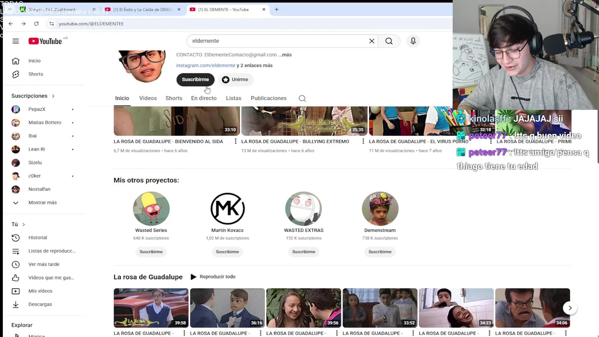Select the Shorts channel tab

tap(174, 98)
